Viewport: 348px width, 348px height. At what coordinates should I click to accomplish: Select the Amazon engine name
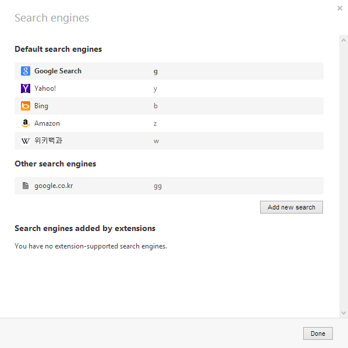click(x=47, y=123)
